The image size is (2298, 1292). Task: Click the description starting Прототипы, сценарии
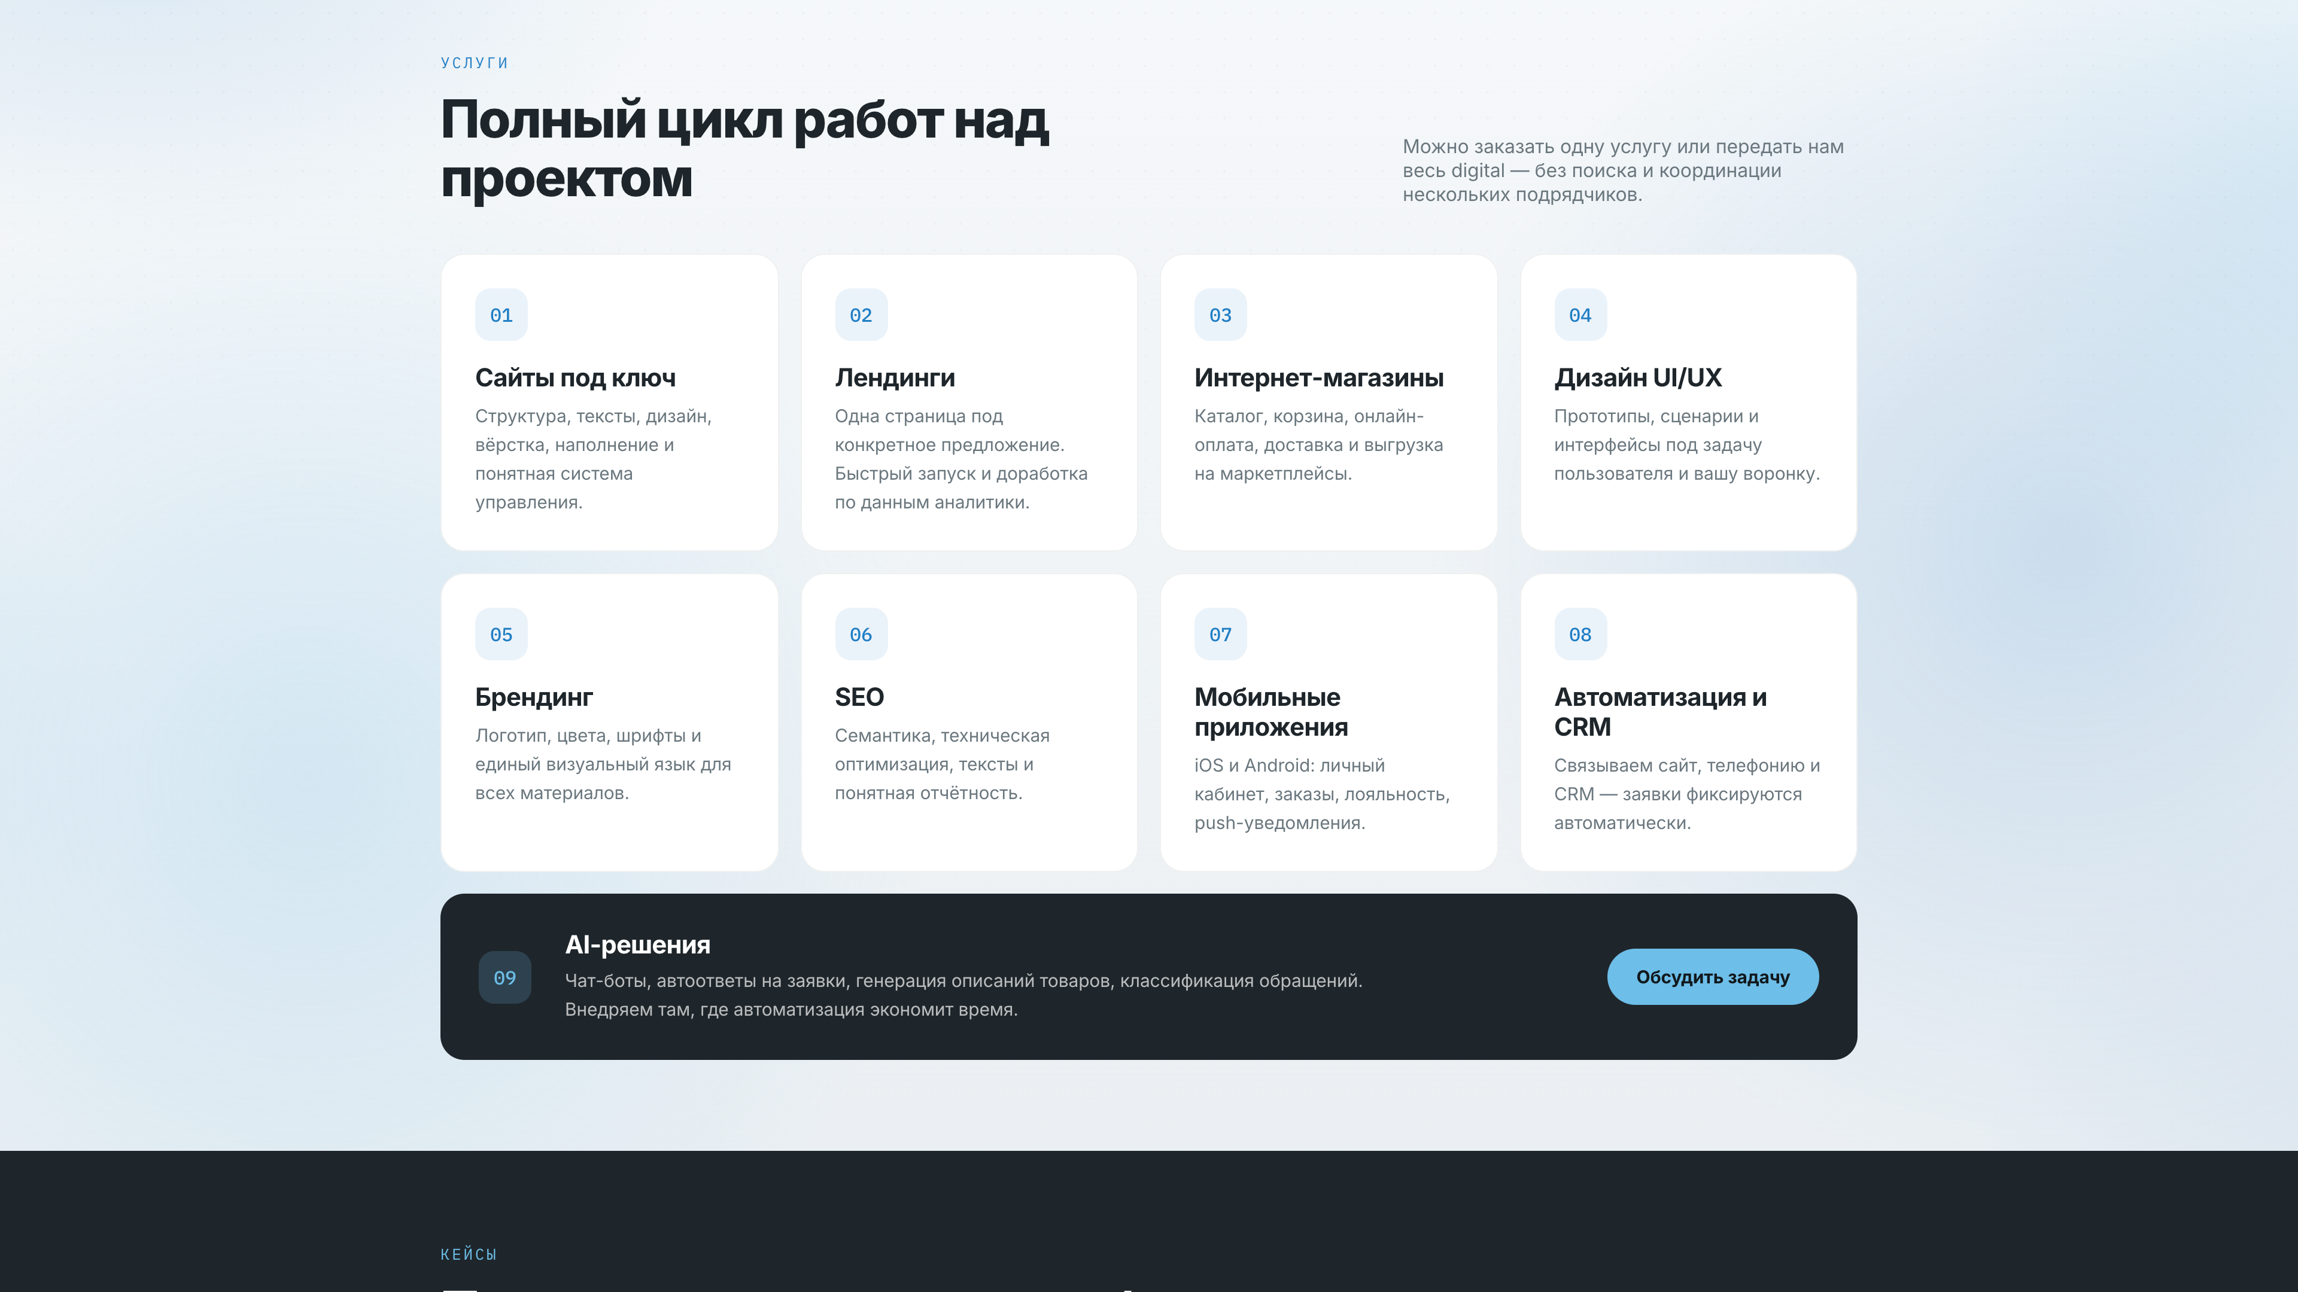(x=1686, y=445)
